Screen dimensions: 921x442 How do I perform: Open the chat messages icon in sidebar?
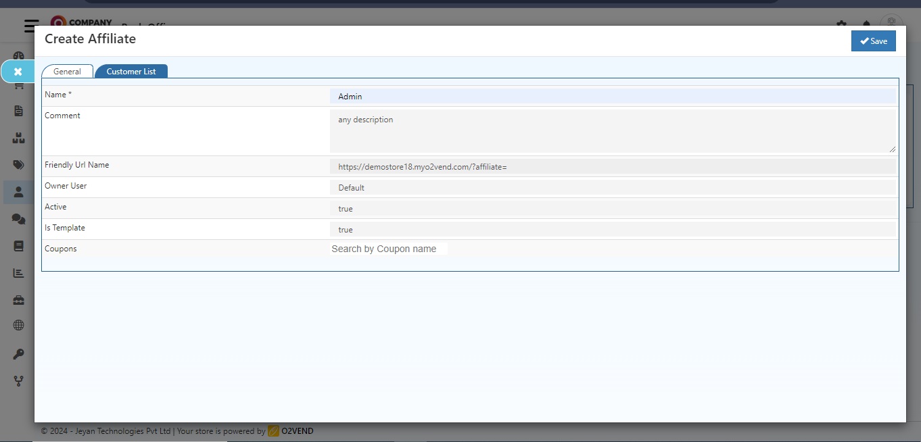coord(18,219)
